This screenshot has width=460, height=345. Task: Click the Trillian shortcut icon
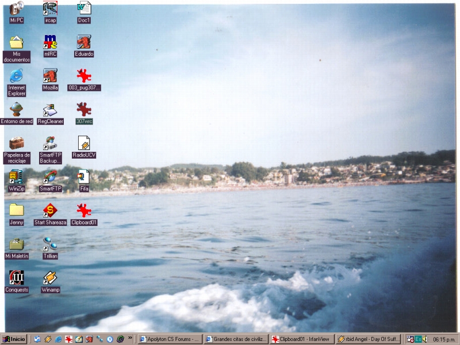pyautogui.click(x=50, y=244)
